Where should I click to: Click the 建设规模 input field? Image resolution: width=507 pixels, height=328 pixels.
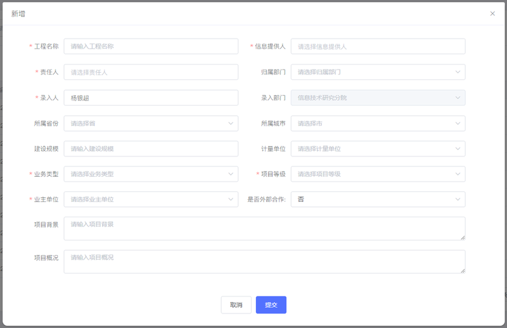151,149
